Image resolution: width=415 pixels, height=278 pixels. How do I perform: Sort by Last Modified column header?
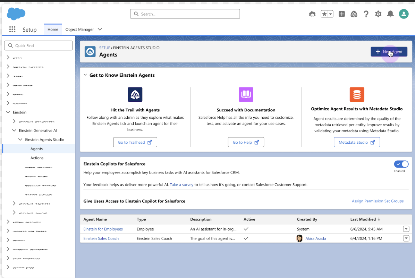[x=363, y=219]
